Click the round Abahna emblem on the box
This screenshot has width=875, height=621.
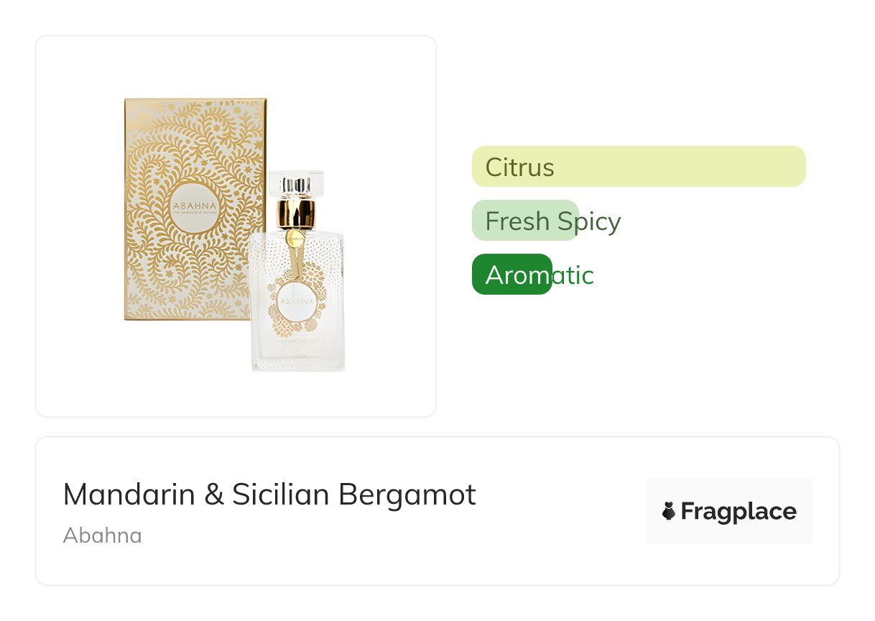click(195, 208)
